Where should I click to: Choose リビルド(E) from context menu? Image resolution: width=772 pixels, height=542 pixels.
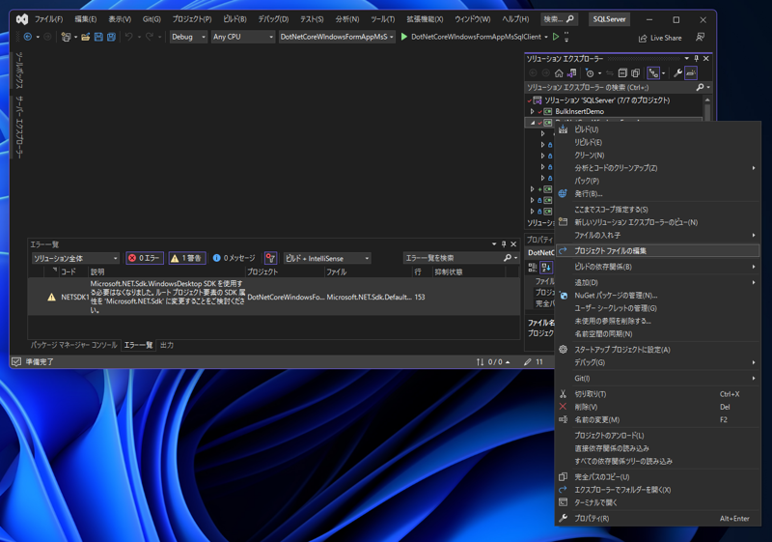pyautogui.click(x=658, y=142)
